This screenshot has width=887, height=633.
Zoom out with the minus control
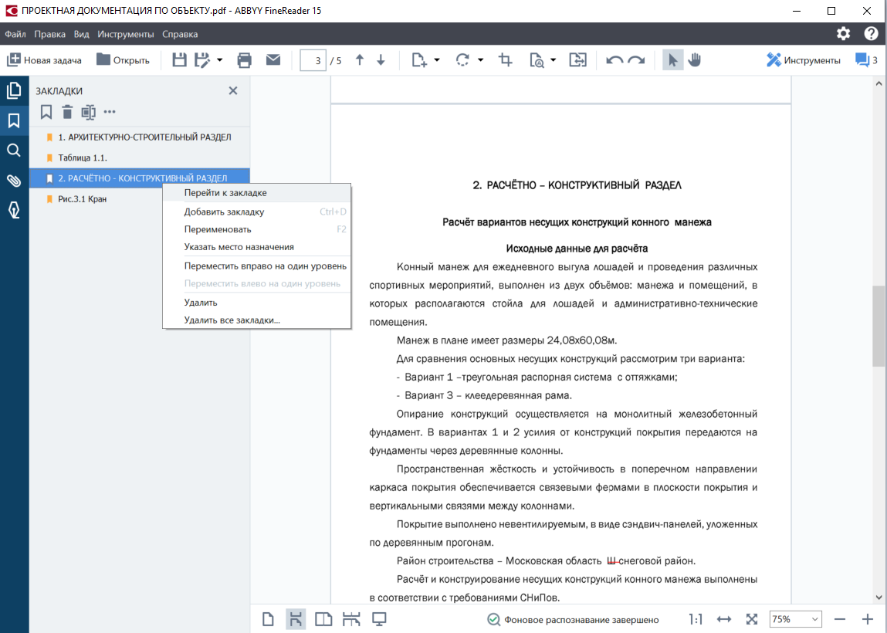tap(839, 619)
